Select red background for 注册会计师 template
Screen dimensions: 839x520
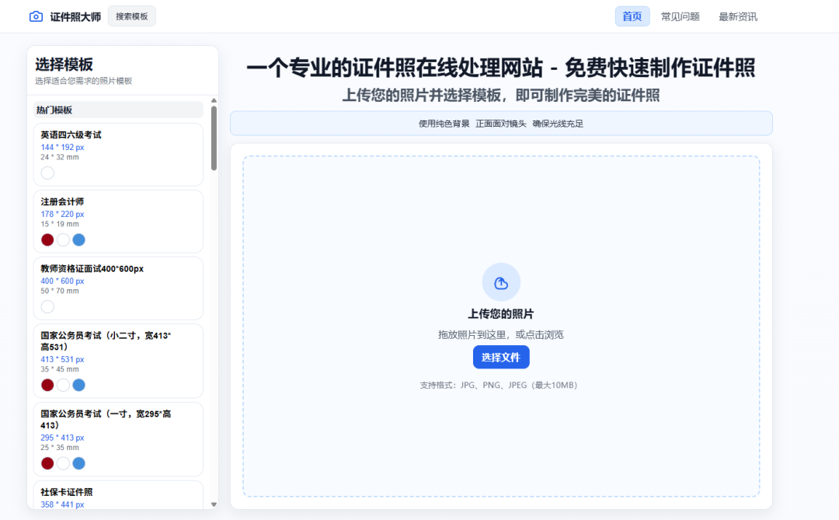click(47, 239)
